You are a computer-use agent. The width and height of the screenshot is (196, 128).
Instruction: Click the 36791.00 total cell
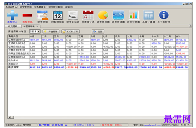click(182, 40)
